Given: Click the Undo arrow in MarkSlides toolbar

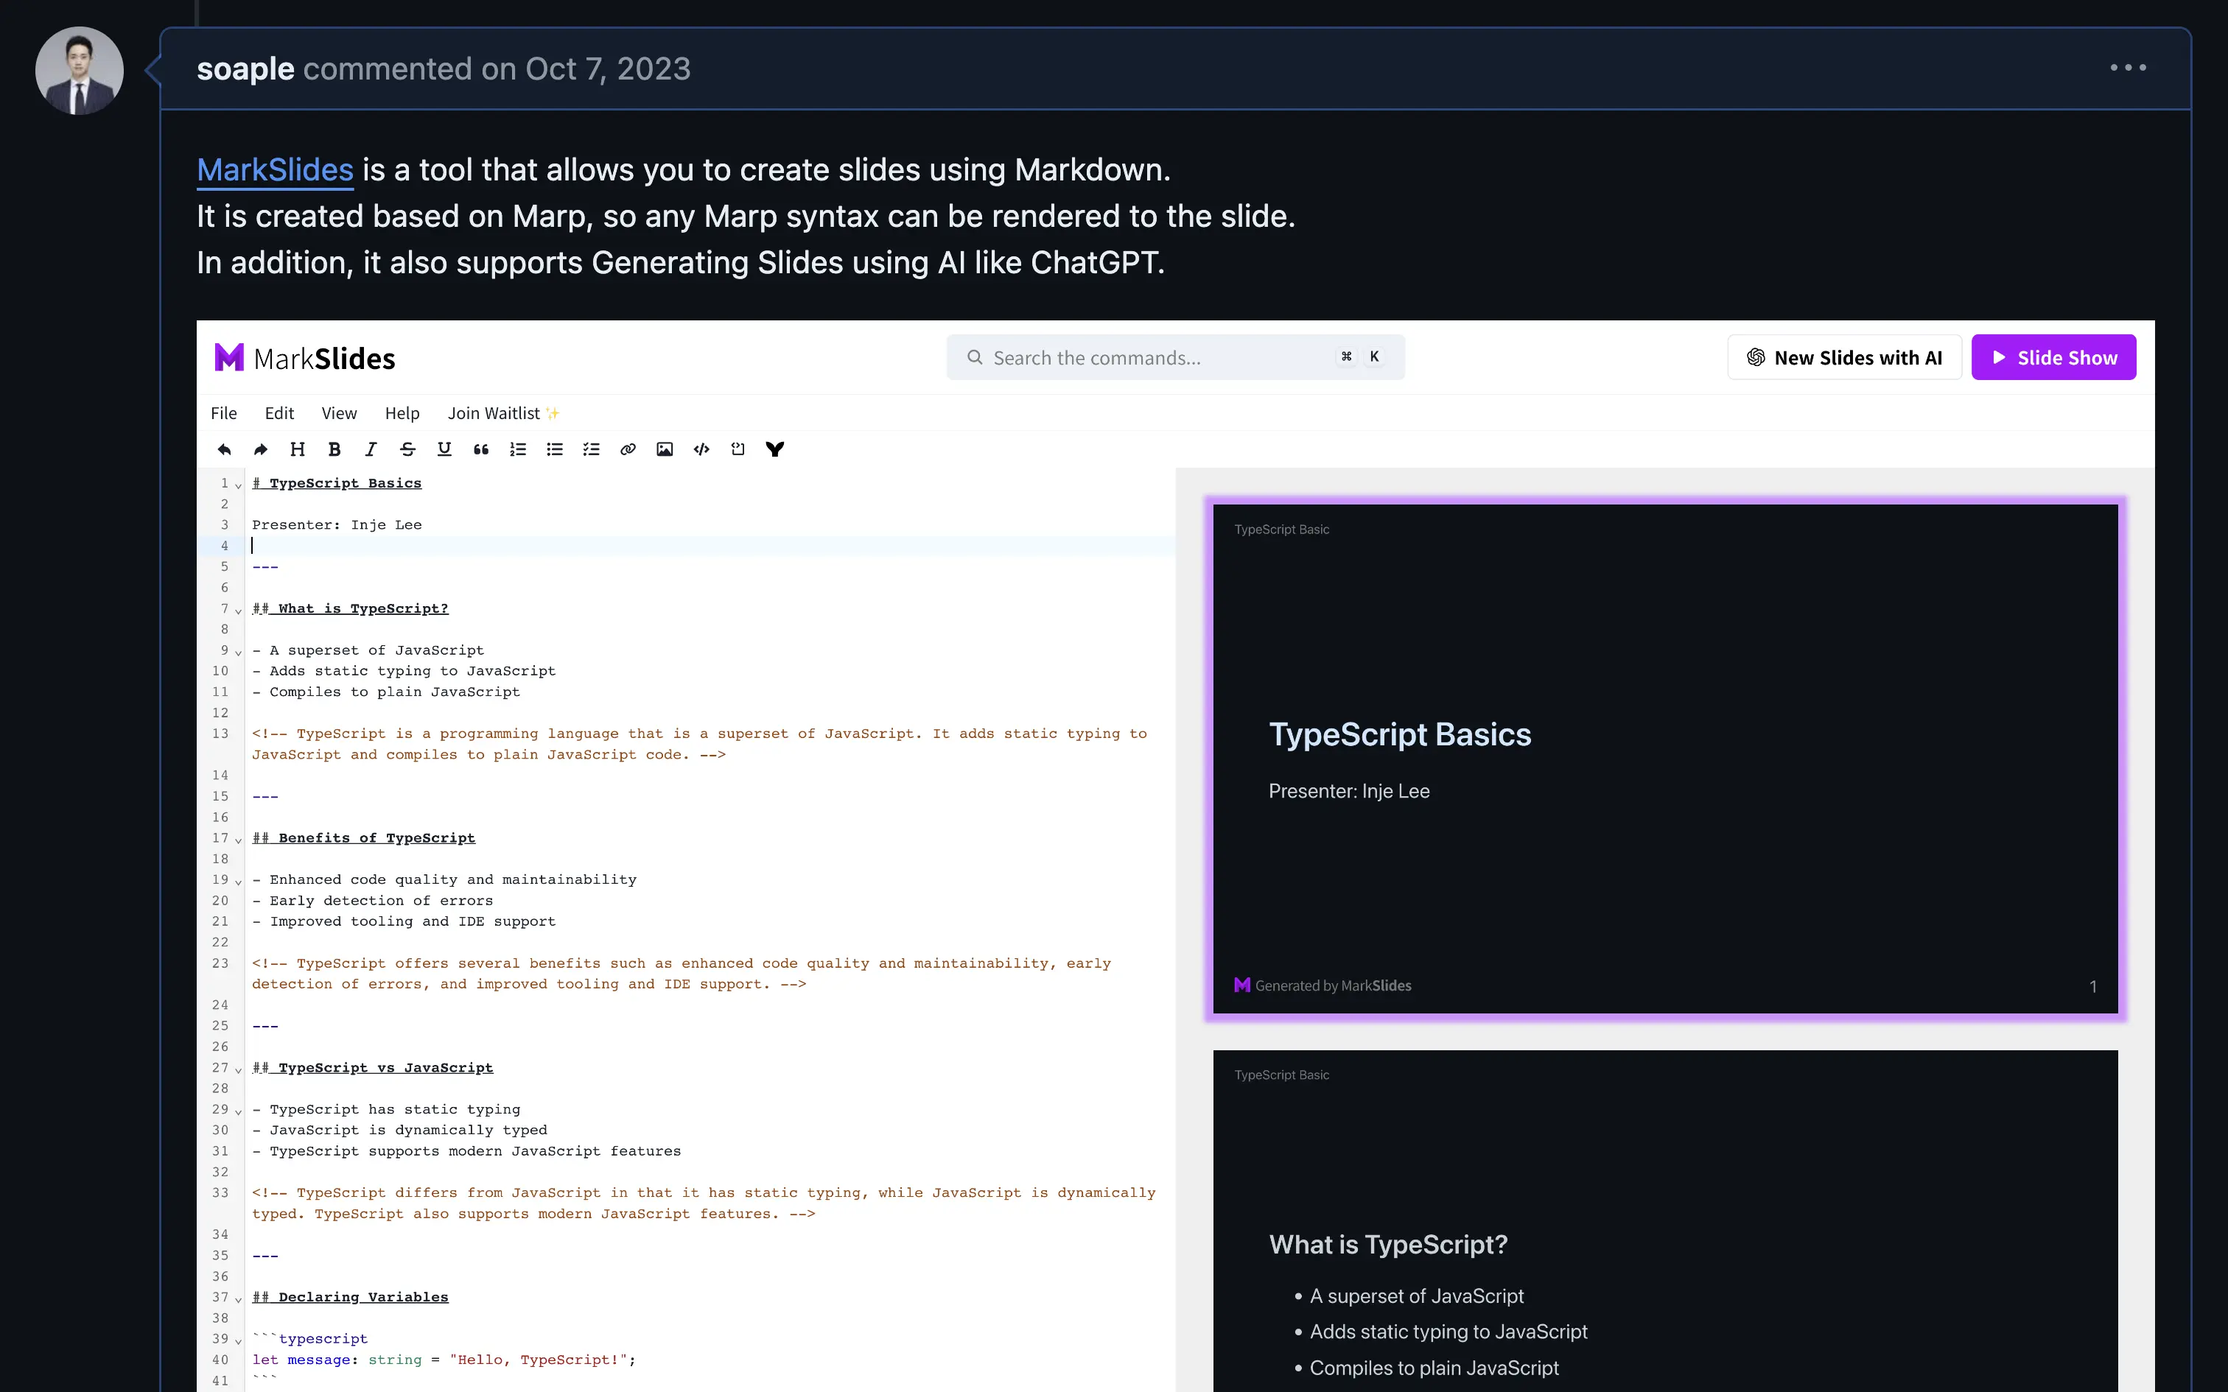Looking at the screenshot, I should pos(224,449).
